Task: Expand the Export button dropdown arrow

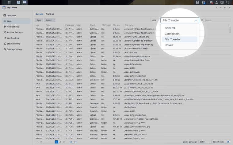Action: pos(54,20)
